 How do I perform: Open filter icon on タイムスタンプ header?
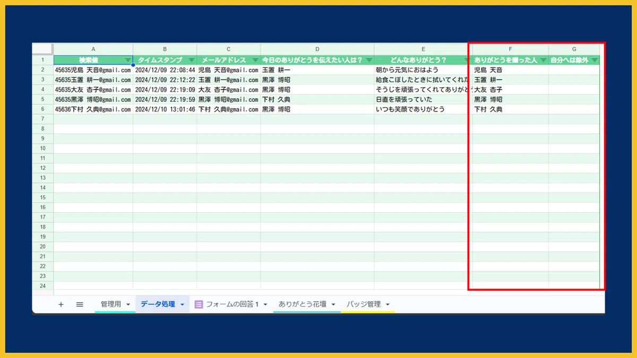(x=192, y=60)
